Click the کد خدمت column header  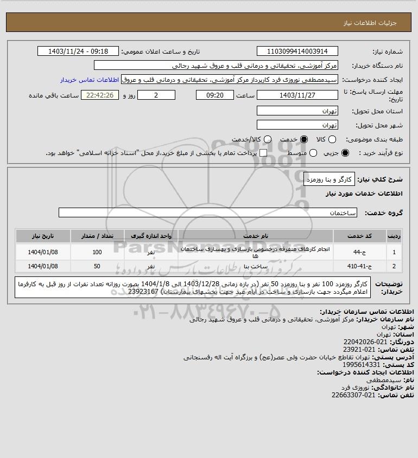tap(359, 236)
